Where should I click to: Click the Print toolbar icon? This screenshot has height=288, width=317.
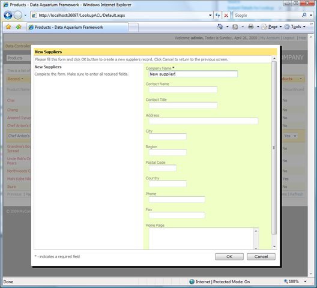tap(251, 26)
